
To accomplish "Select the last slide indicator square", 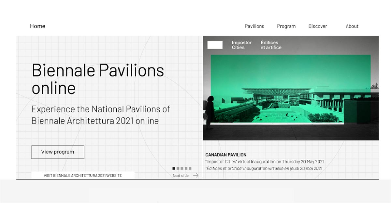I will (x=190, y=168).
